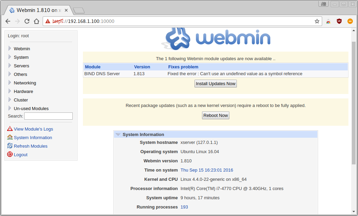The height and width of the screenshot is (216, 358).
Task: Click the browser back arrow
Action: [x=8, y=21]
